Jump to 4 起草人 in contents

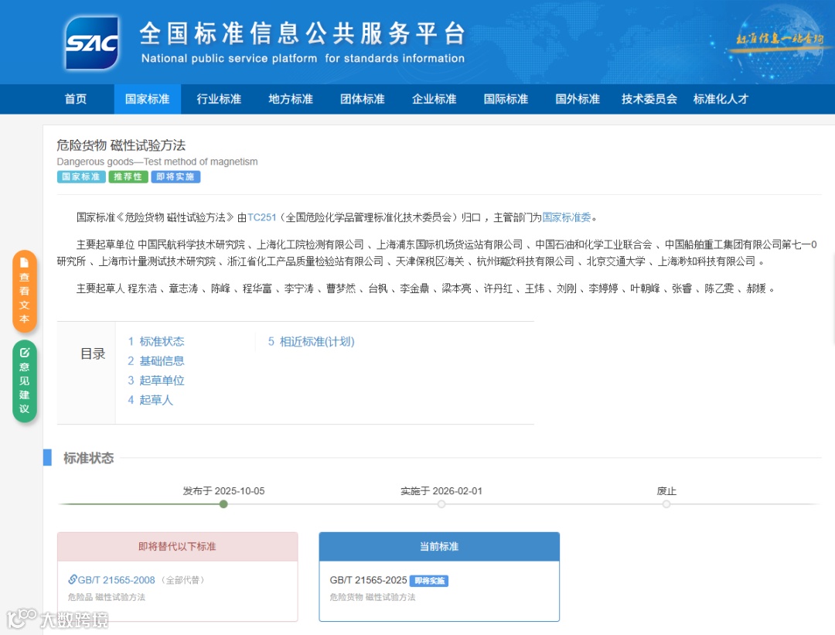pyautogui.click(x=151, y=400)
